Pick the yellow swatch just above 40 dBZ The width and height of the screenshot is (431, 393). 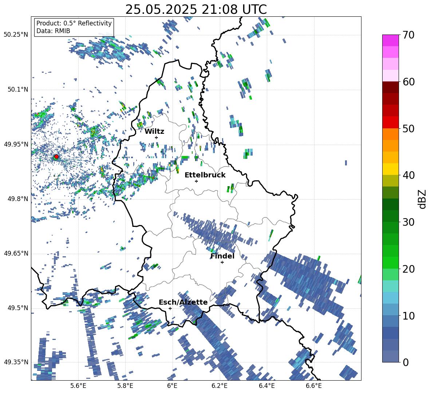390,169
